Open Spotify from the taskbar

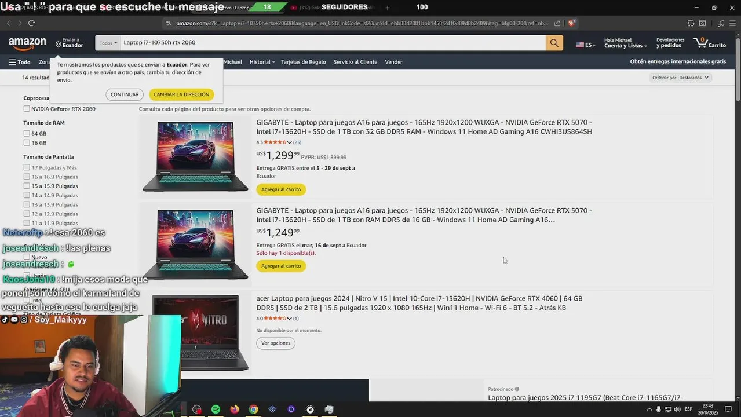coord(216,409)
